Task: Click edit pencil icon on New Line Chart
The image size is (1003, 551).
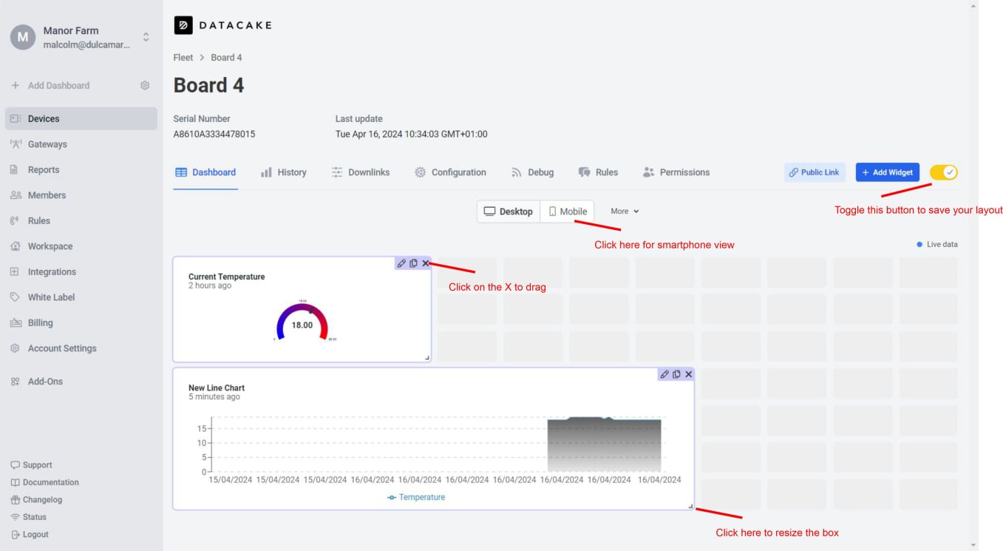Action: click(x=664, y=374)
